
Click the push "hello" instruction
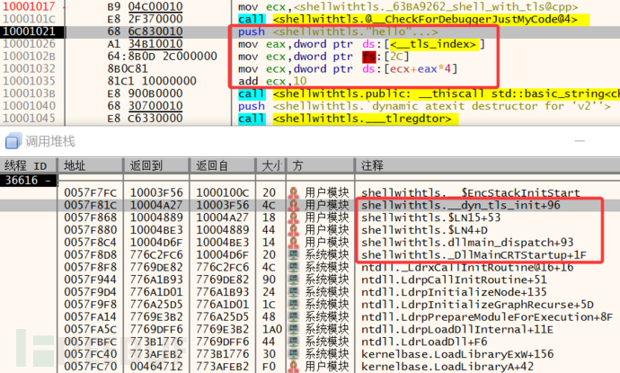[x=338, y=31]
